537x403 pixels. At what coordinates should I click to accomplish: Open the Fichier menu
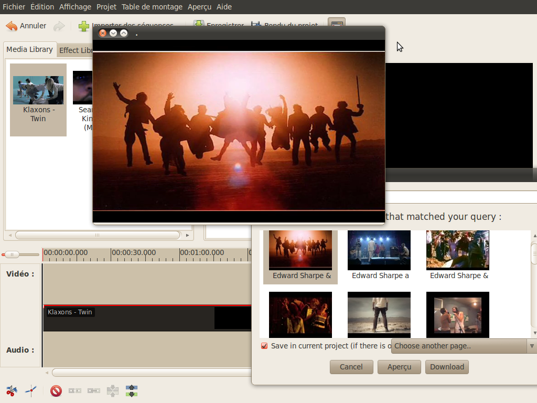[x=14, y=7]
